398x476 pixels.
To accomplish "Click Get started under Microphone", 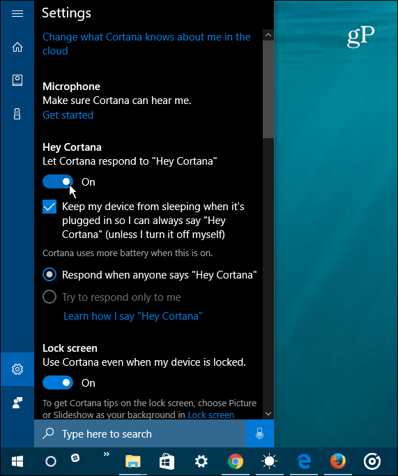I will click(68, 115).
